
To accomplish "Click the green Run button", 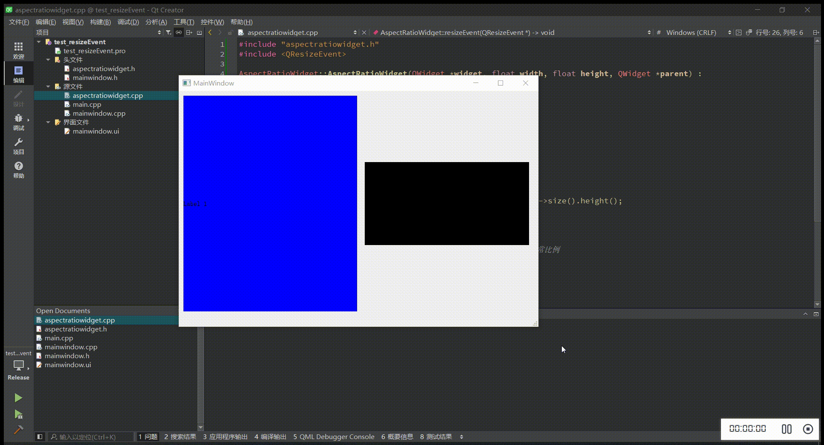I will coord(18,398).
